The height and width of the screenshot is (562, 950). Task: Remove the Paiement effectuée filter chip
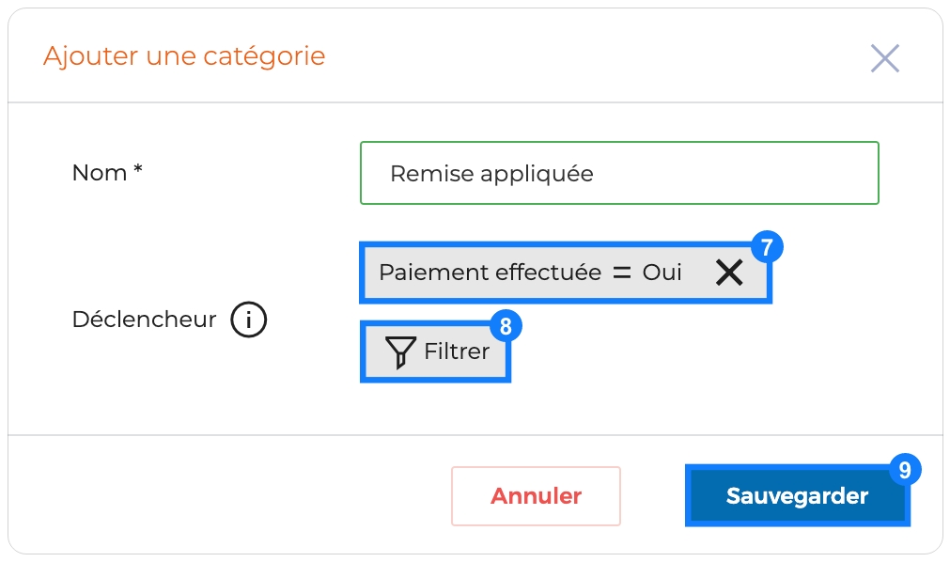coord(729,273)
